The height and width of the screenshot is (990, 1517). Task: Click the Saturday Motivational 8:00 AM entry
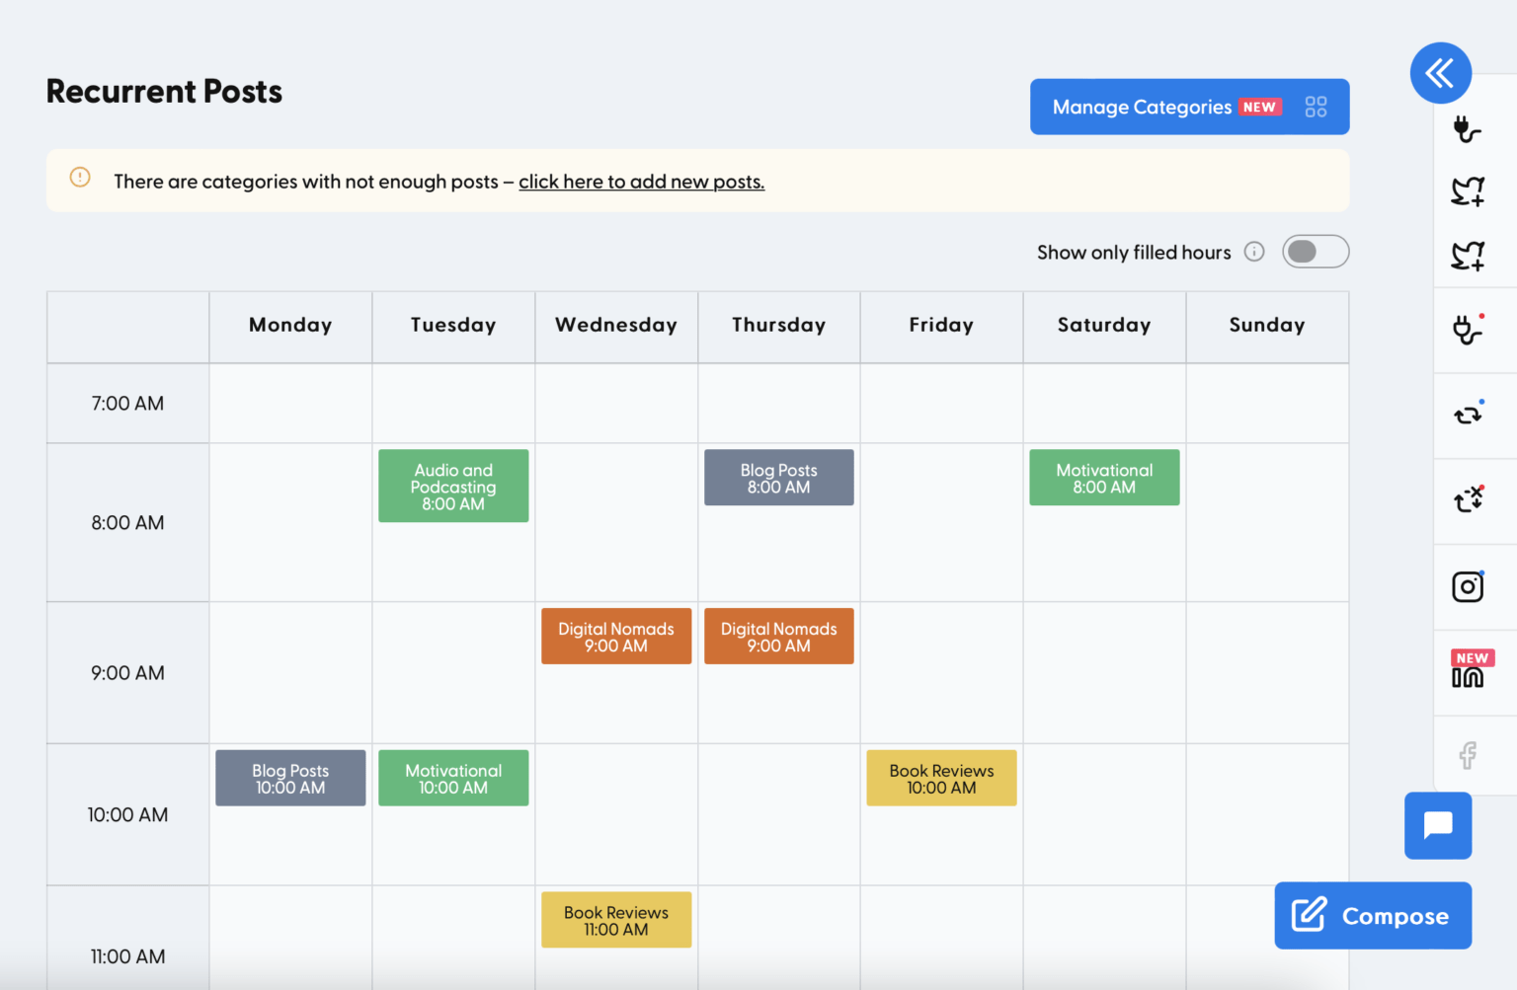[x=1103, y=478]
